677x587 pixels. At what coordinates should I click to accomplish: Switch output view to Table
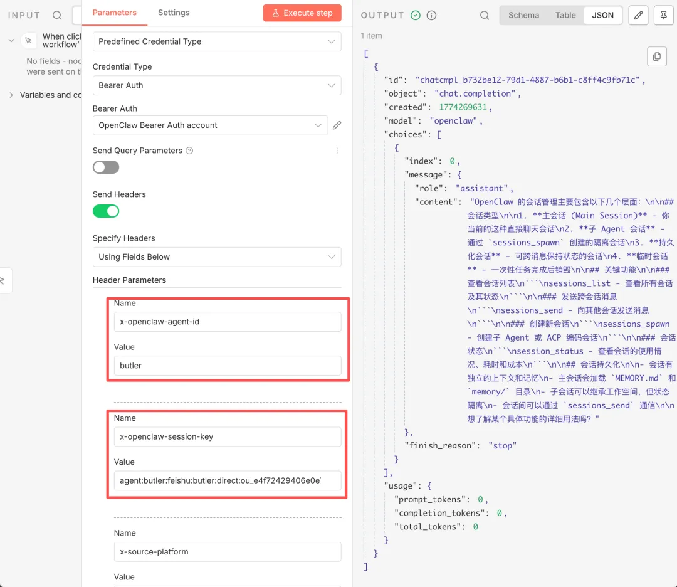565,15
